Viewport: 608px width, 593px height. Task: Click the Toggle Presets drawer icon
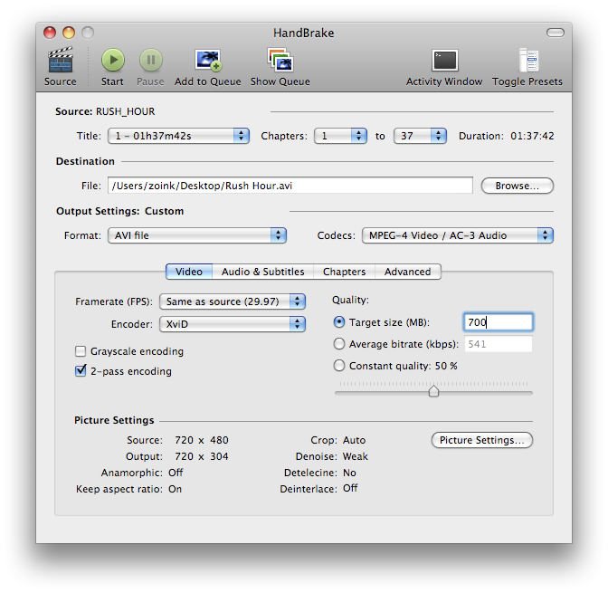pyautogui.click(x=528, y=60)
